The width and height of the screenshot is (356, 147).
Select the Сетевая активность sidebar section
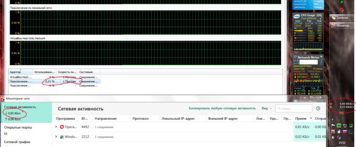26,113
